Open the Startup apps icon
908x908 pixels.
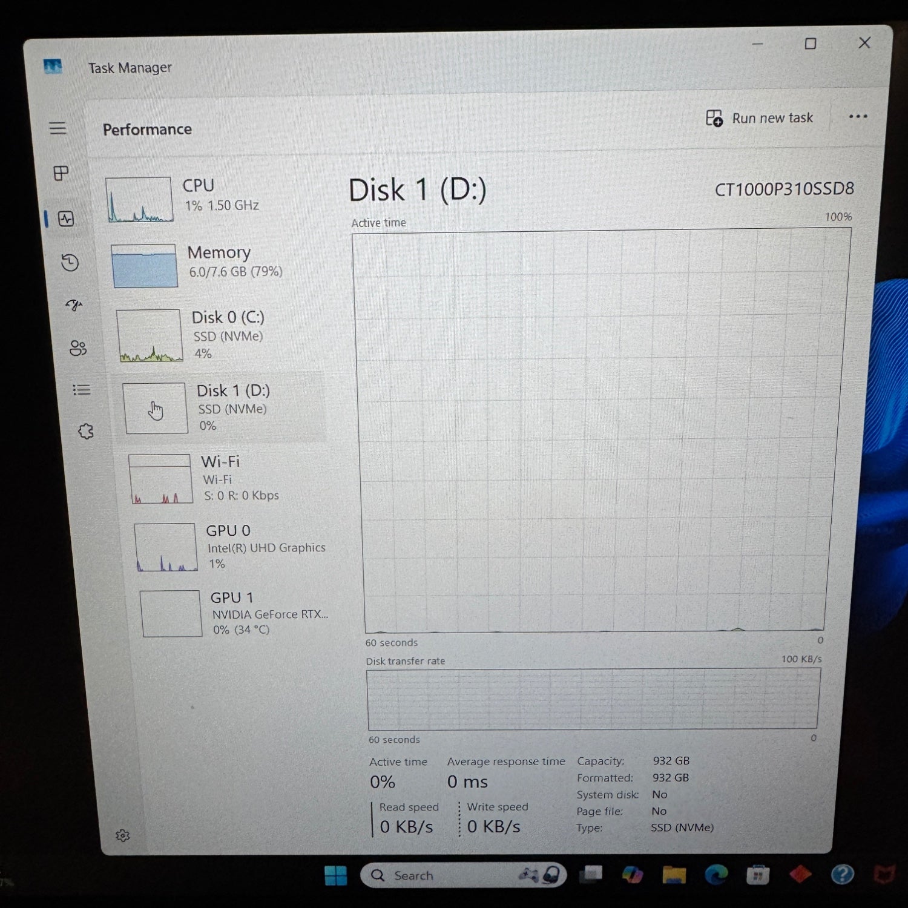point(74,305)
